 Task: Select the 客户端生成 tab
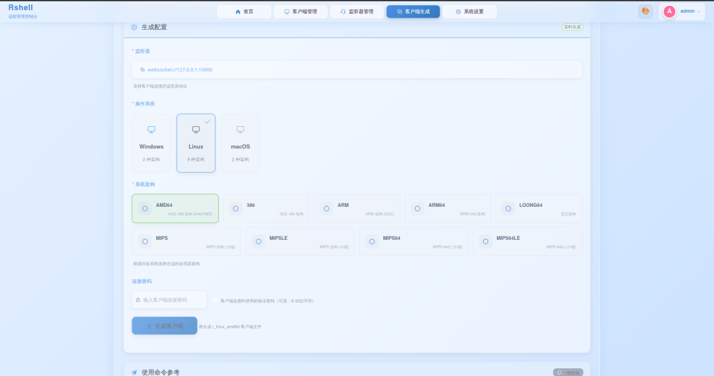click(413, 11)
